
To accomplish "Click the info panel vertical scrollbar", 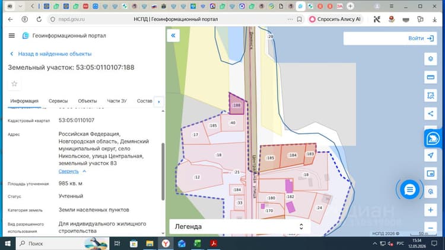I will click(163, 171).
